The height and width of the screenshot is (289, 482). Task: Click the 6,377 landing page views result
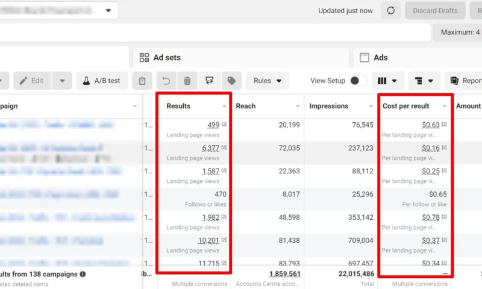click(210, 148)
